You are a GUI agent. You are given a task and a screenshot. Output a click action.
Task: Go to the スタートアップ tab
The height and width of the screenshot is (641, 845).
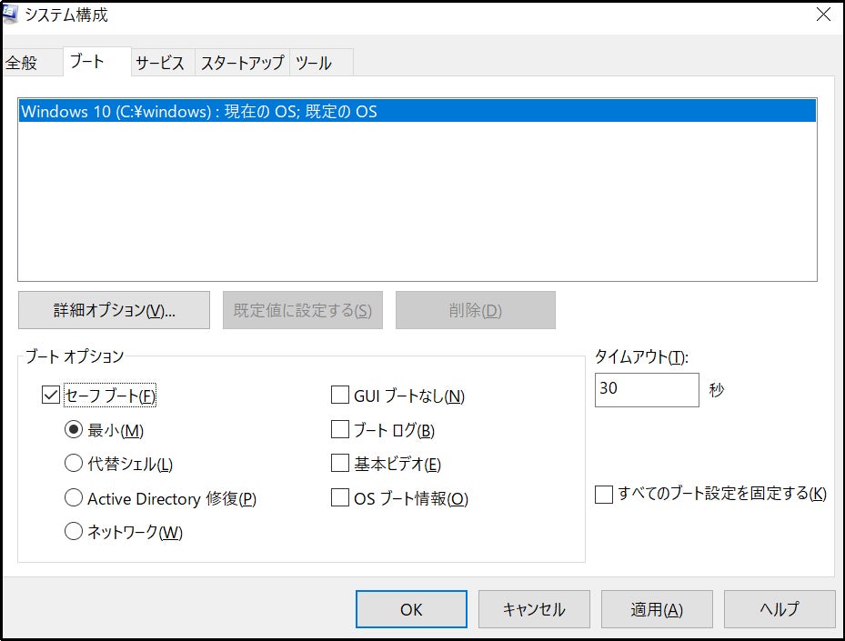(x=243, y=63)
